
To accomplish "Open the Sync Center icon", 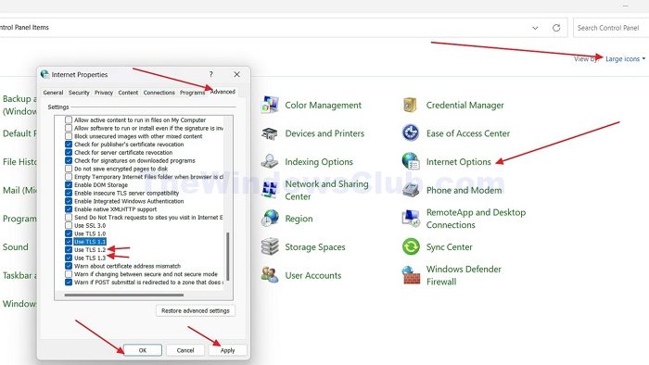I will (411, 246).
